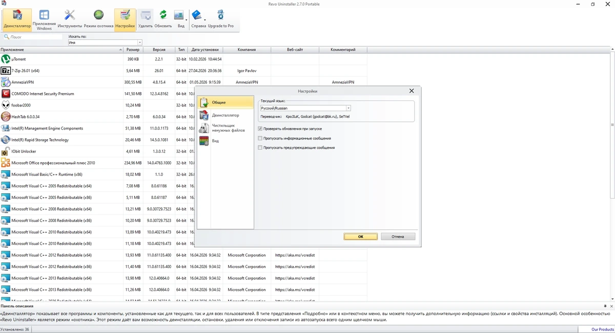The height and width of the screenshot is (333, 615).
Task: Select the foobar2000 alien icon
Action: point(6,105)
